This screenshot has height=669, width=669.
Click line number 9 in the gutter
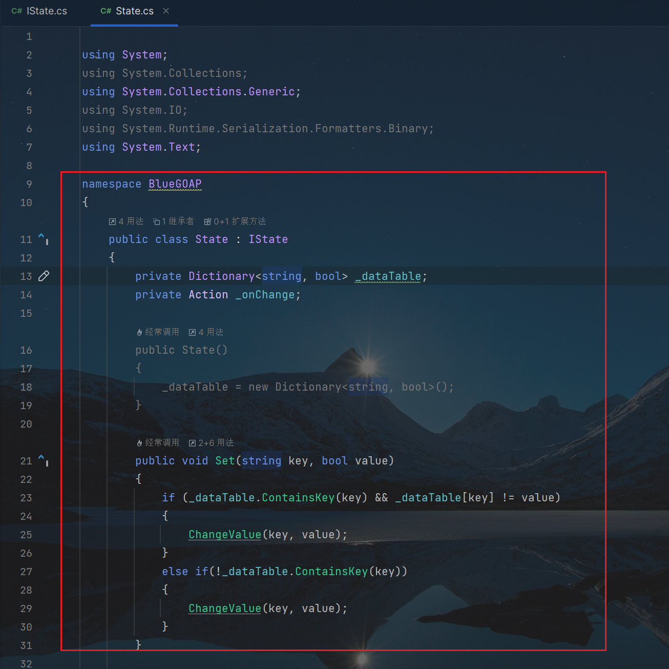(29, 184)
